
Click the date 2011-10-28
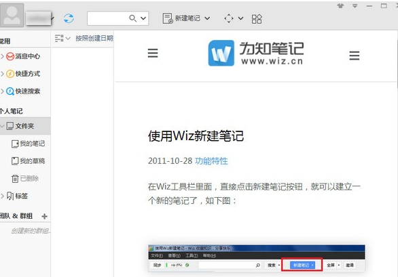[x=170, y=161]
